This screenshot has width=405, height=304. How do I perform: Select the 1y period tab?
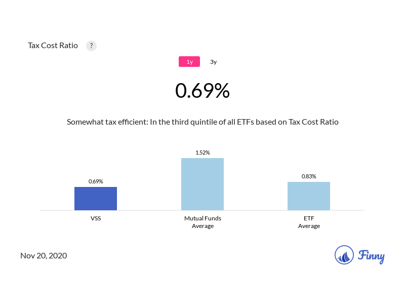[189, 62]
